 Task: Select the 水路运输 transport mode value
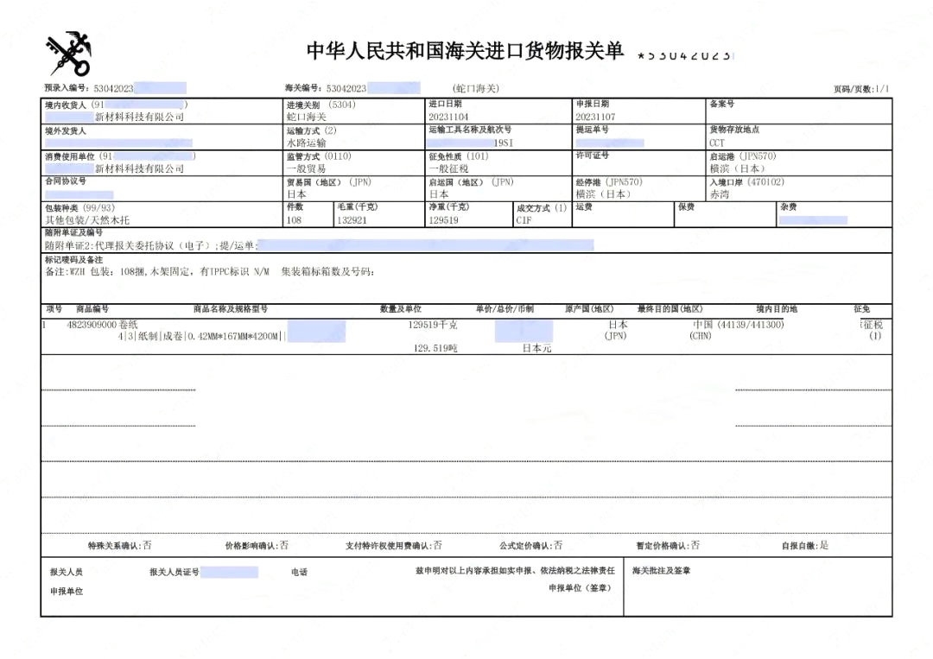307,143
